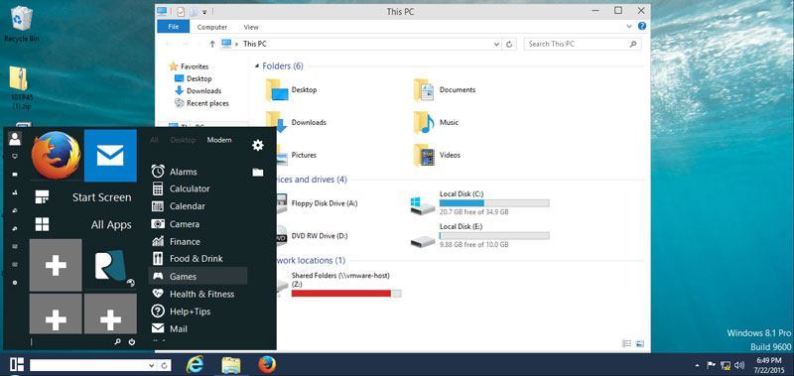The image size is (794, 376).
Task: Click the start menu settings gear
Action: coord(258,146)
